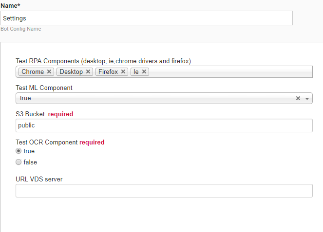This screenshot has width=323, height=232.
Task: Select the true radio button for OCR
Action: pyautogui.click(x=19, y=151)
